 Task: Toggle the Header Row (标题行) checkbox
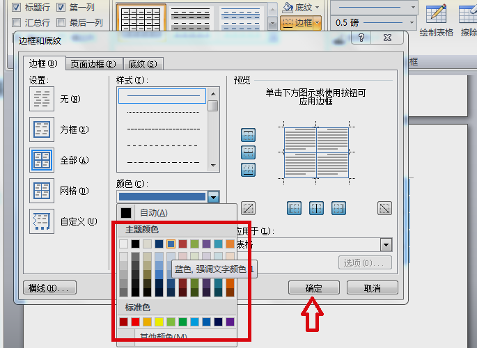(17, 7)
